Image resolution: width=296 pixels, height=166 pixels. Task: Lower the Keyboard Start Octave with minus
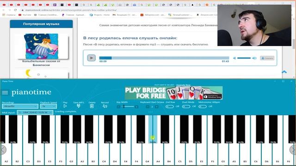[x=148, y=107]
